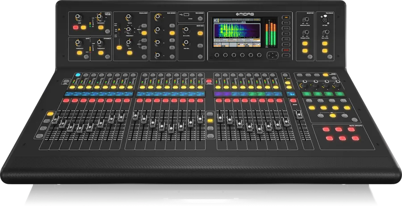This screenshot has height=207, width=402.
Task: Click the first green assign display
Action: (307, 94)
